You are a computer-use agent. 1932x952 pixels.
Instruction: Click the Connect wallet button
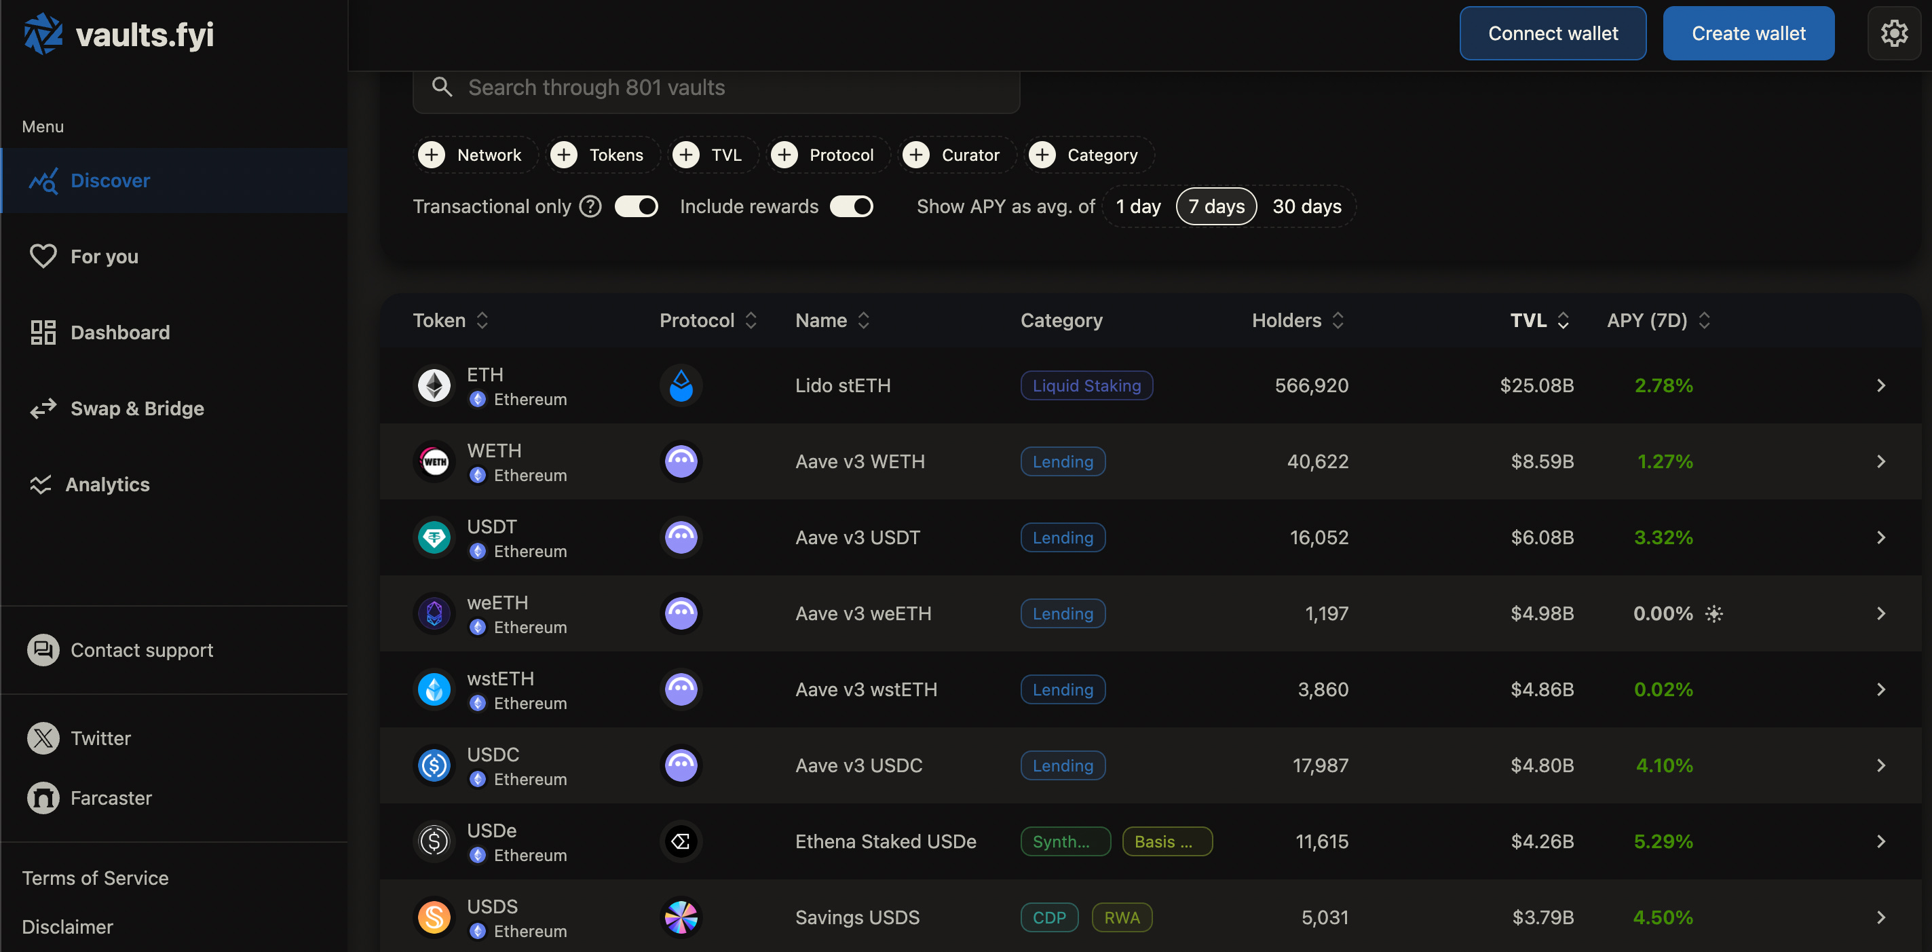(x=1553, y=34)
